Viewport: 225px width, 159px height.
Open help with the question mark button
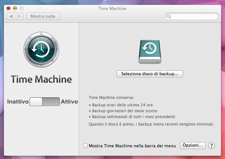point(211,146)
